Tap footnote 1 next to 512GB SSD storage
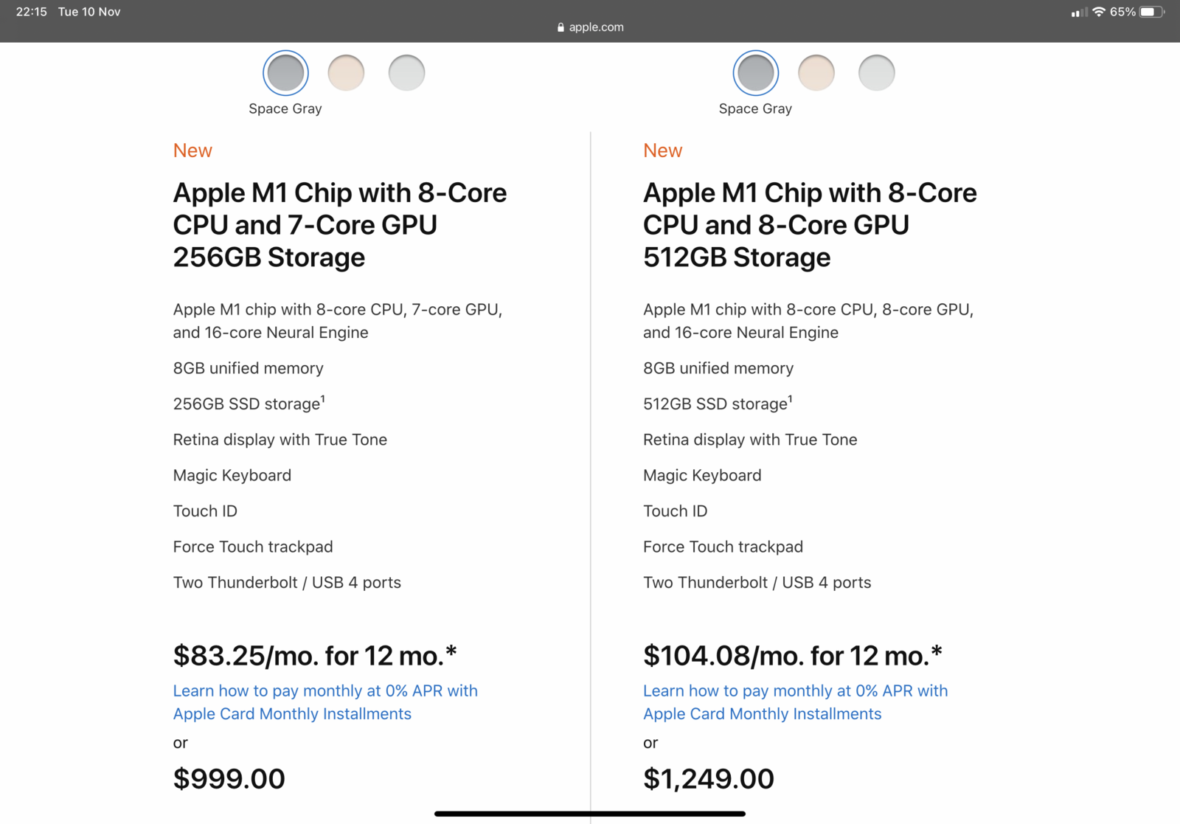This screenshot has width=1180, height=824. point(791,398)
